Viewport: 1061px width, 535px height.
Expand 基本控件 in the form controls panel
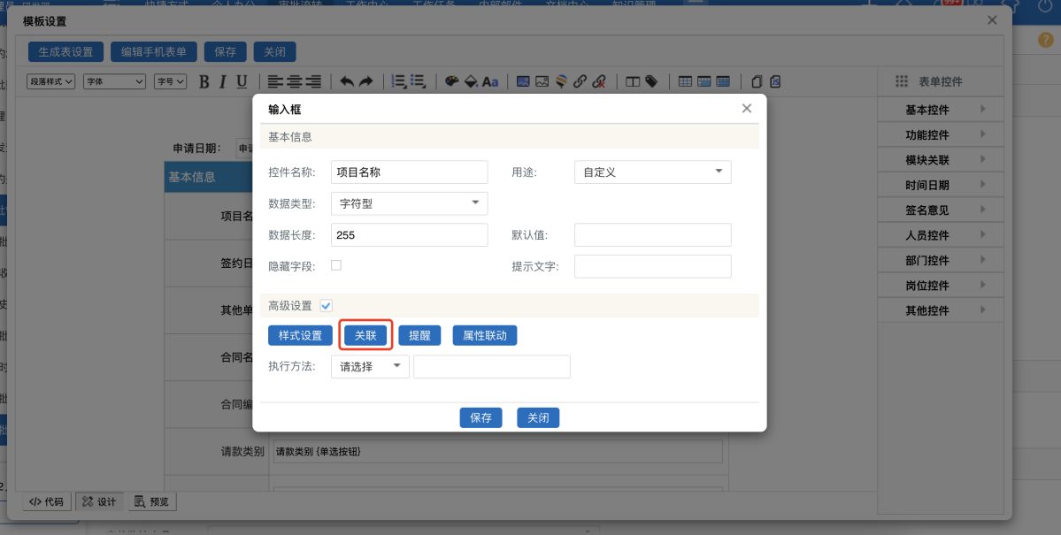[941, 110]
